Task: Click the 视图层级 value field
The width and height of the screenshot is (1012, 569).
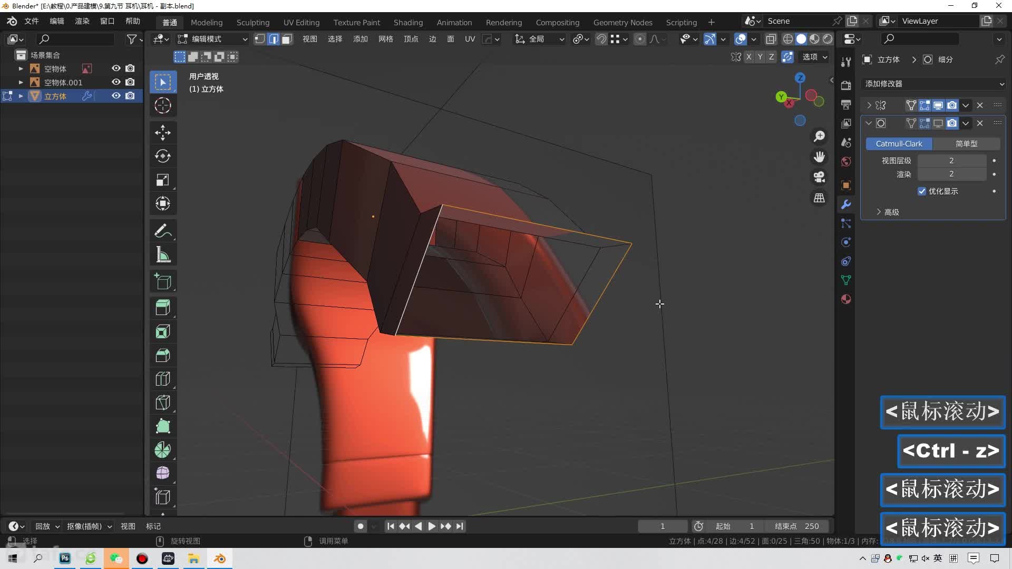Action: pyautogui.click(x=951, y=161)
